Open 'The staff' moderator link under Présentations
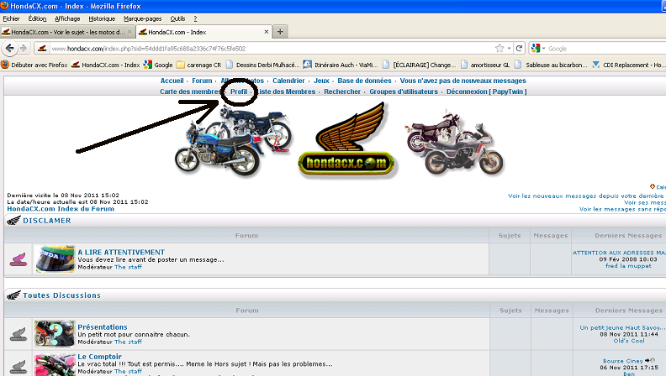The image size is (666, 376). click(x=128, y=342)
